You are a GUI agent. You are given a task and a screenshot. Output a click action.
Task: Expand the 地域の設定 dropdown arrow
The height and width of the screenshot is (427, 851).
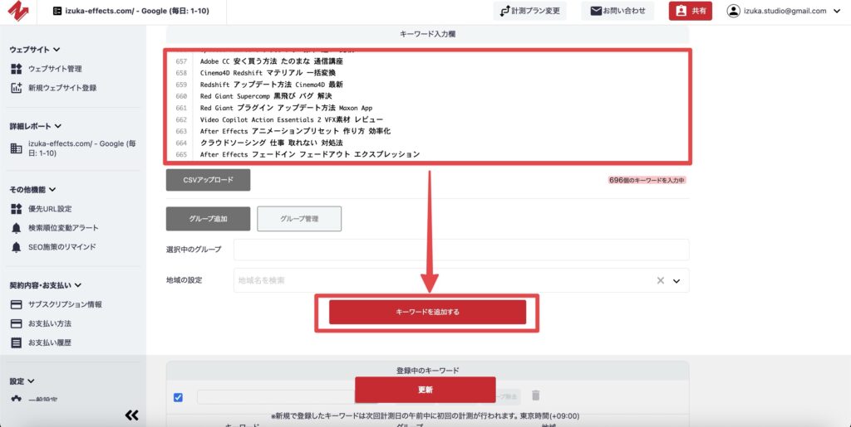point(676,281)
